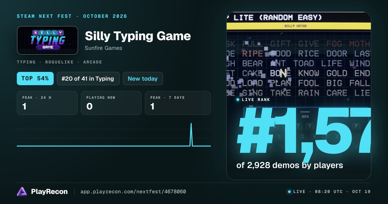The height and width of the screenshot is (204, 388).
Task: Click STEAM NEXT FEST · OCTOBER 2026 header
Action: point(72,16)
